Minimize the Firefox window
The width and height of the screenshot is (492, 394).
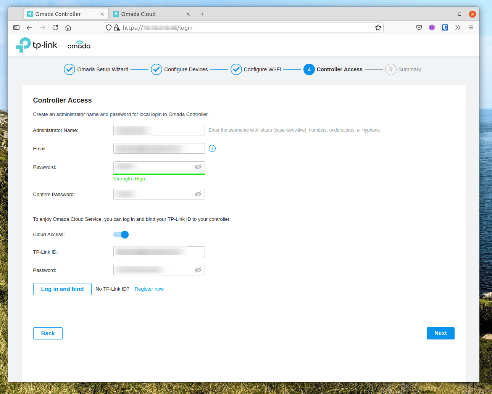[x=447, y=14]
